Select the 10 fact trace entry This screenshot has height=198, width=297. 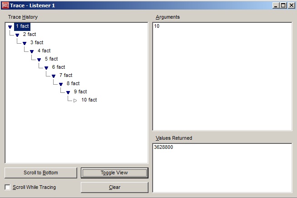click(x=89, y=100)
